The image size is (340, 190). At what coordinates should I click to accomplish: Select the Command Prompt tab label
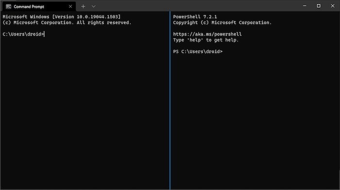click(29, 7)
